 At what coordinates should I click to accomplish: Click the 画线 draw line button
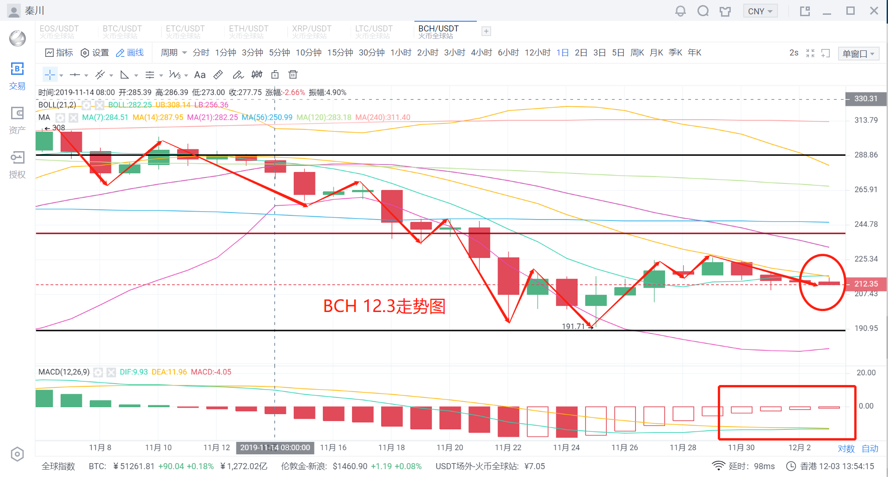(130, 53)
